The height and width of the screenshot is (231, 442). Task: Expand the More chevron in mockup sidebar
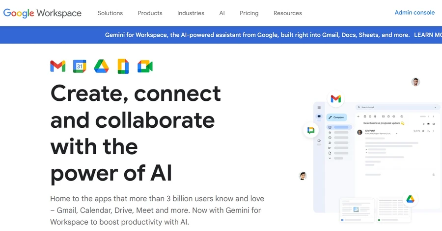click(x=330, y=158)
